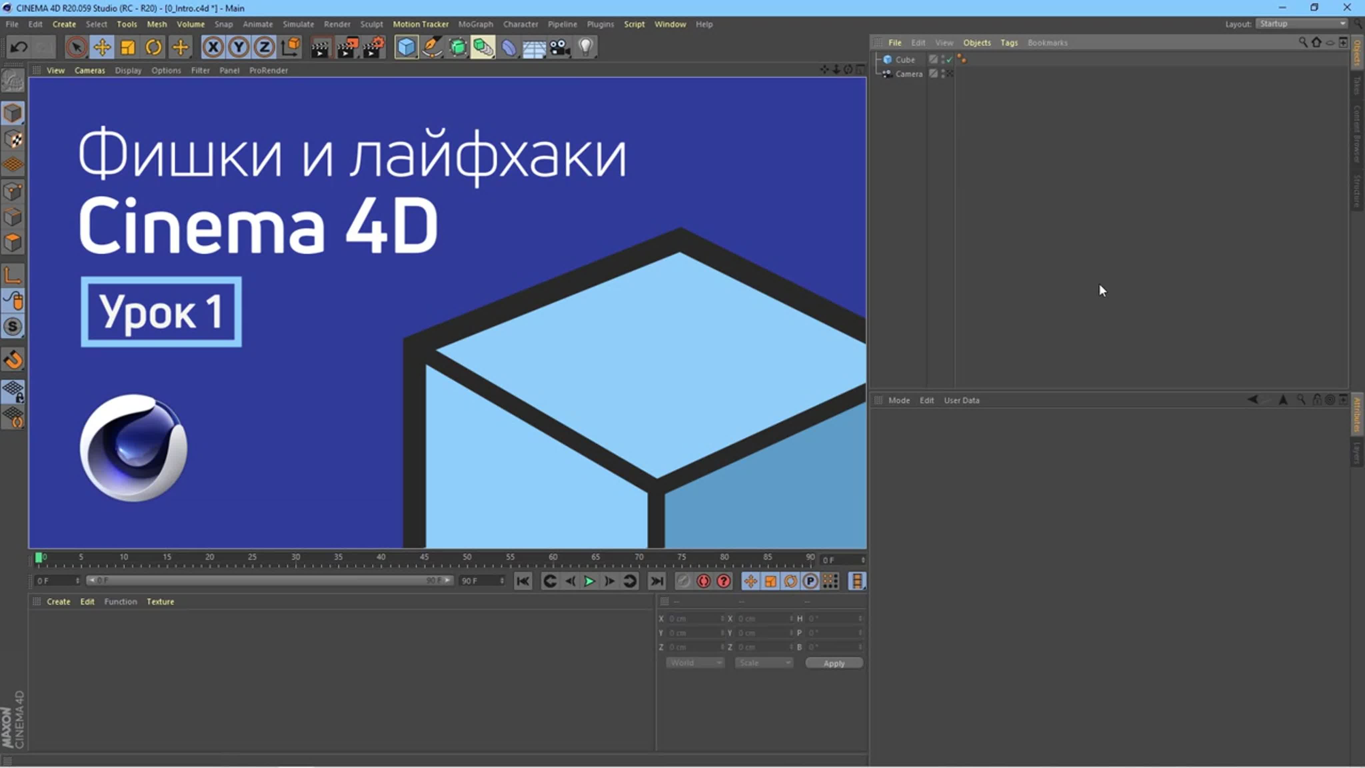
Task: Click Render to Picture Viewer icon
Action: point(347,47)
